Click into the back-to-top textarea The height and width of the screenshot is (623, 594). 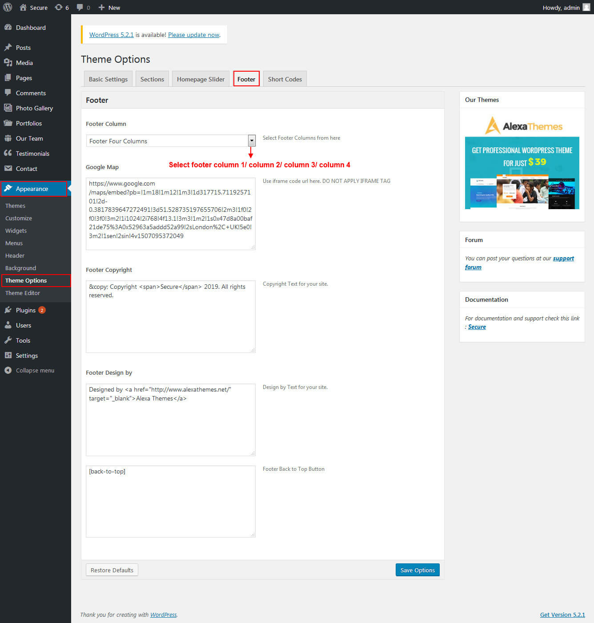(x=171, y=502)
